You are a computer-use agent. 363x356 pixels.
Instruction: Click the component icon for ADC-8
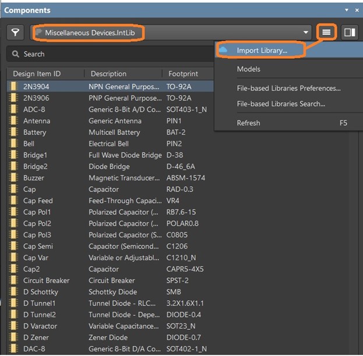click(x=13, y=109)
